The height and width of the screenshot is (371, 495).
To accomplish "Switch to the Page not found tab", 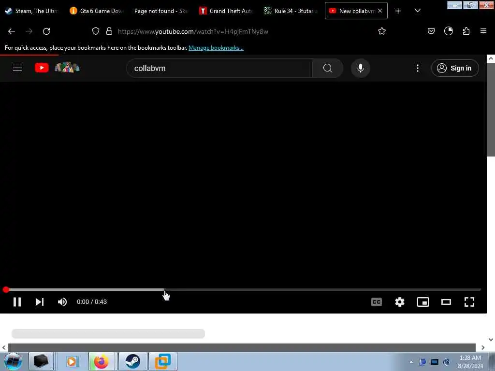I will coord(161,11).
